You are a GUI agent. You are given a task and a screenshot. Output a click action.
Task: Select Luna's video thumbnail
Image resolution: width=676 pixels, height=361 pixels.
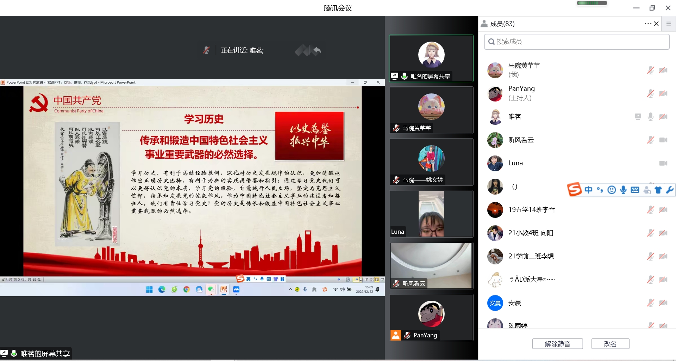pos(431,214)
